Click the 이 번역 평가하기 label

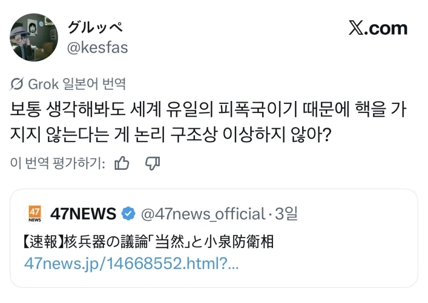pyautogui.click(x=58, y=163)
